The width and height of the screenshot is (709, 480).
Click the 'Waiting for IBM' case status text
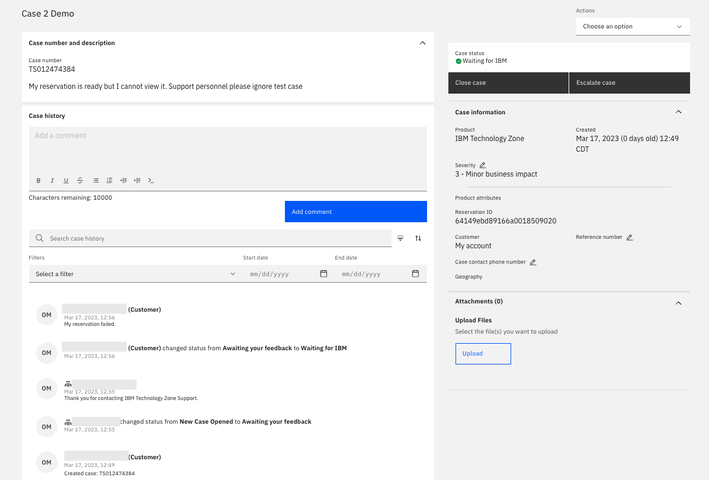tap(485, 61)
